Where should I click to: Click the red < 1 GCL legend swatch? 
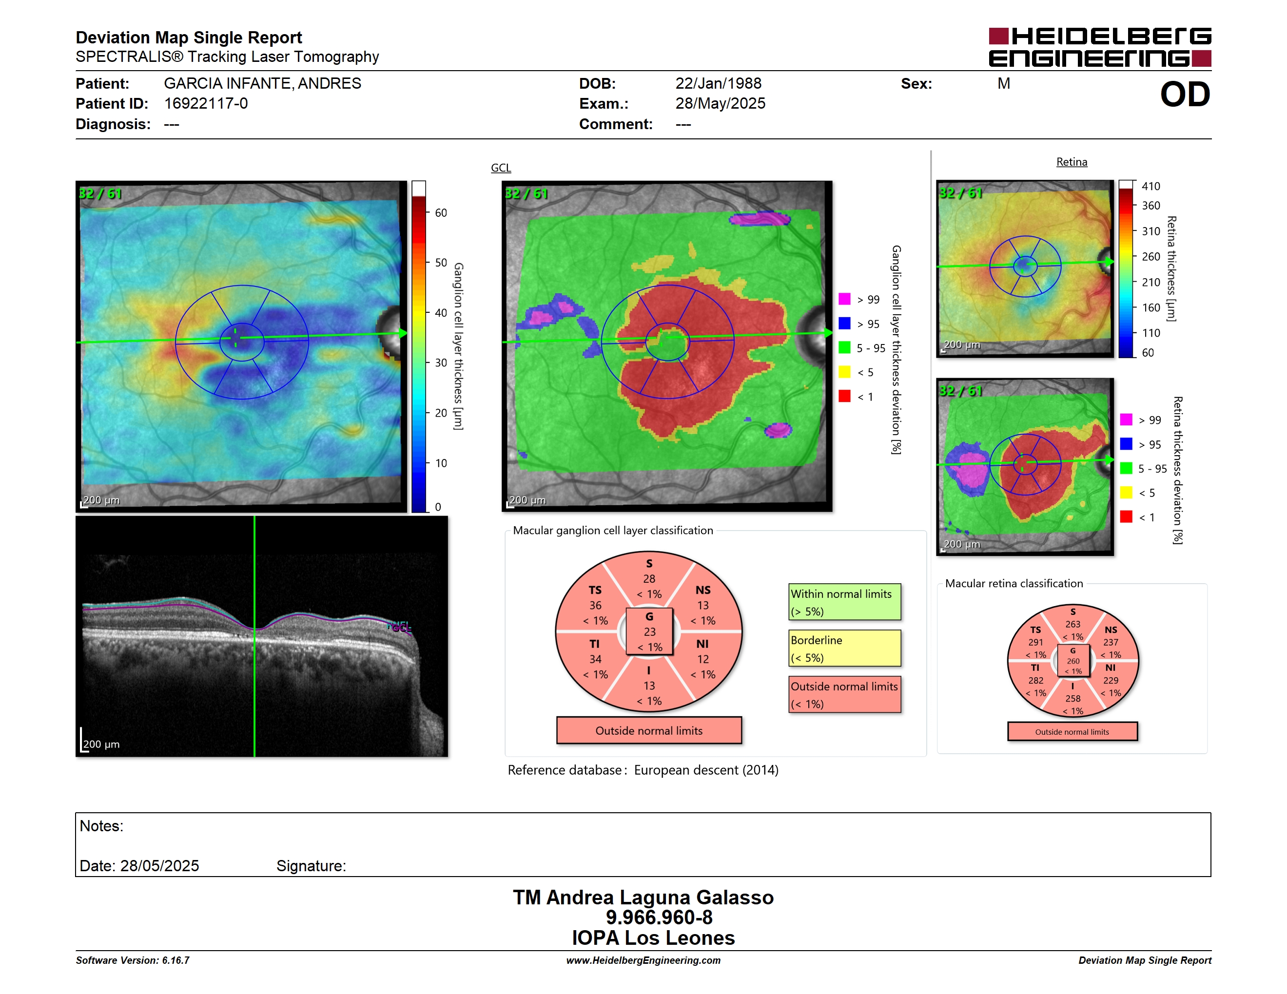pyautogui.click(x=844, y=396)
